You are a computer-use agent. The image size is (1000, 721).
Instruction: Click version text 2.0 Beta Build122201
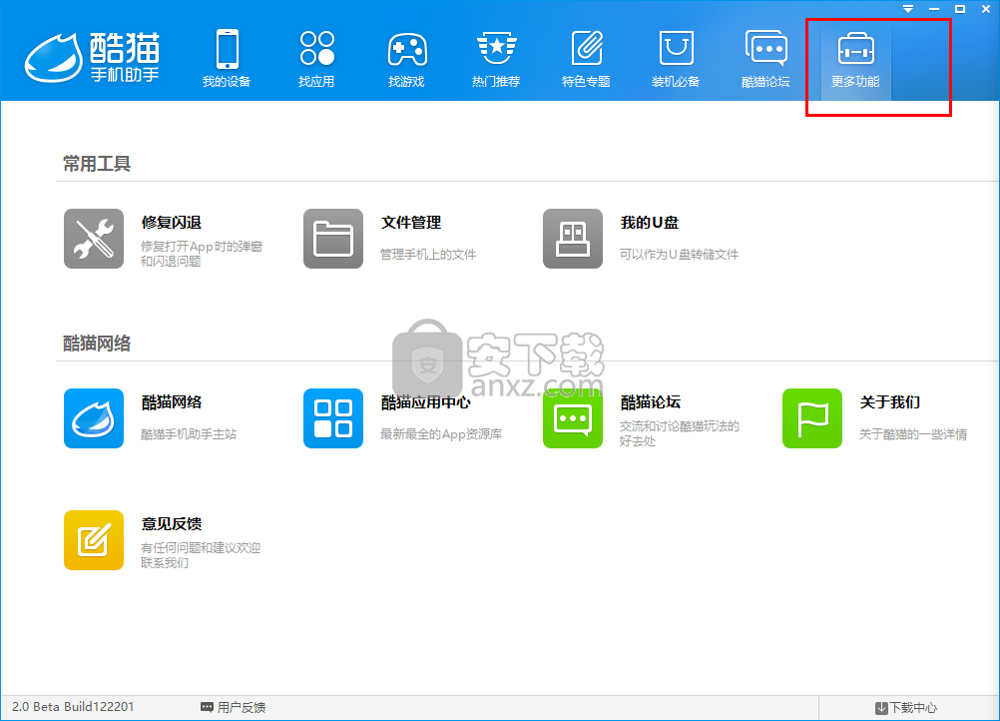coord(73,707)
